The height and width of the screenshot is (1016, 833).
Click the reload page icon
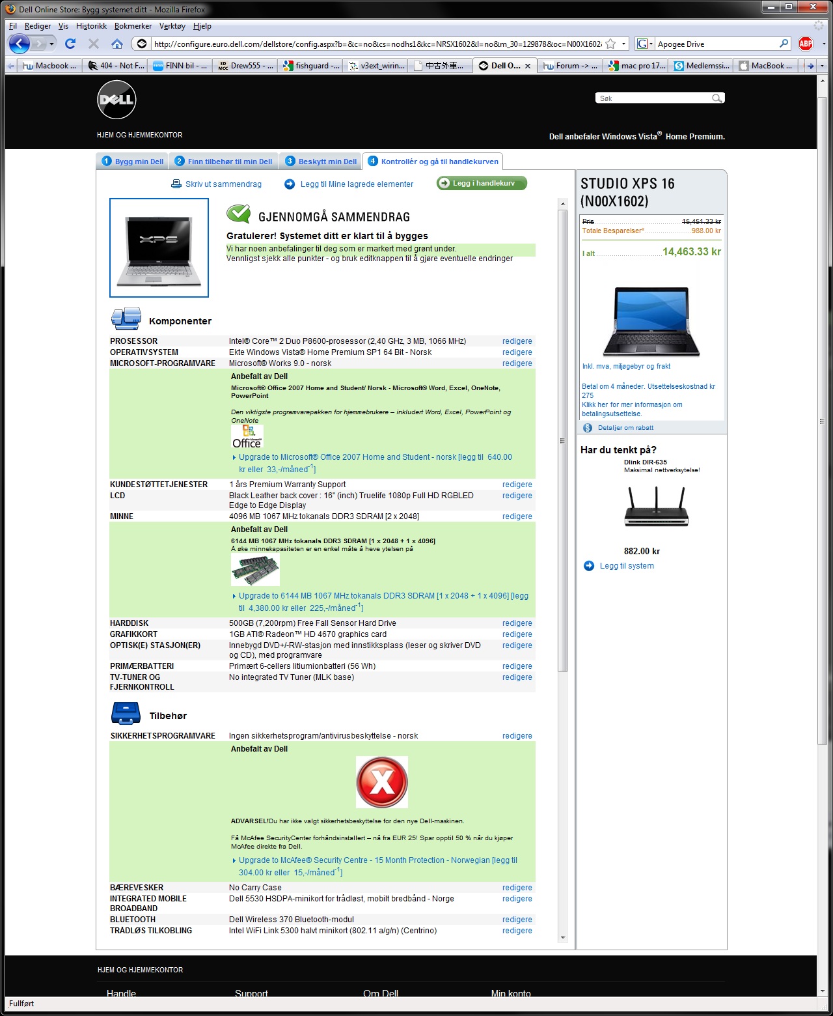point(70,44)
